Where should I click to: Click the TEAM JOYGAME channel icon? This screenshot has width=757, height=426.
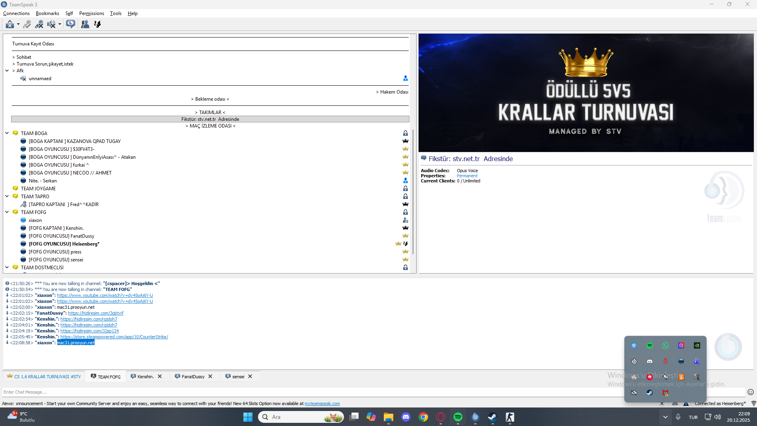pyautogui.click(x=15, y=189)
